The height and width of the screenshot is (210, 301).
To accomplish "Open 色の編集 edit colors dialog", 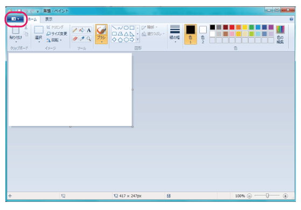I will pyautogui.click(x=280, y=34).
